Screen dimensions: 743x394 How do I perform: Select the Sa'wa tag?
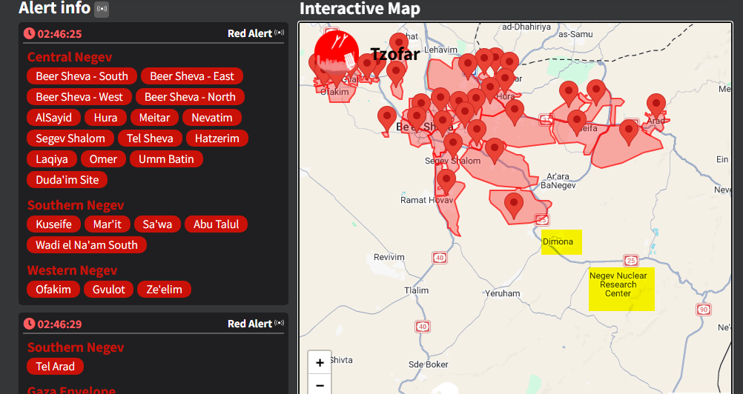[x=157, y=224]
